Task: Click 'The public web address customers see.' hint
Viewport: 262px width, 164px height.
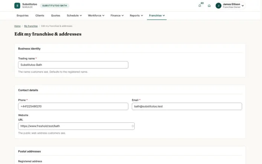Action: tap(42, 133)
